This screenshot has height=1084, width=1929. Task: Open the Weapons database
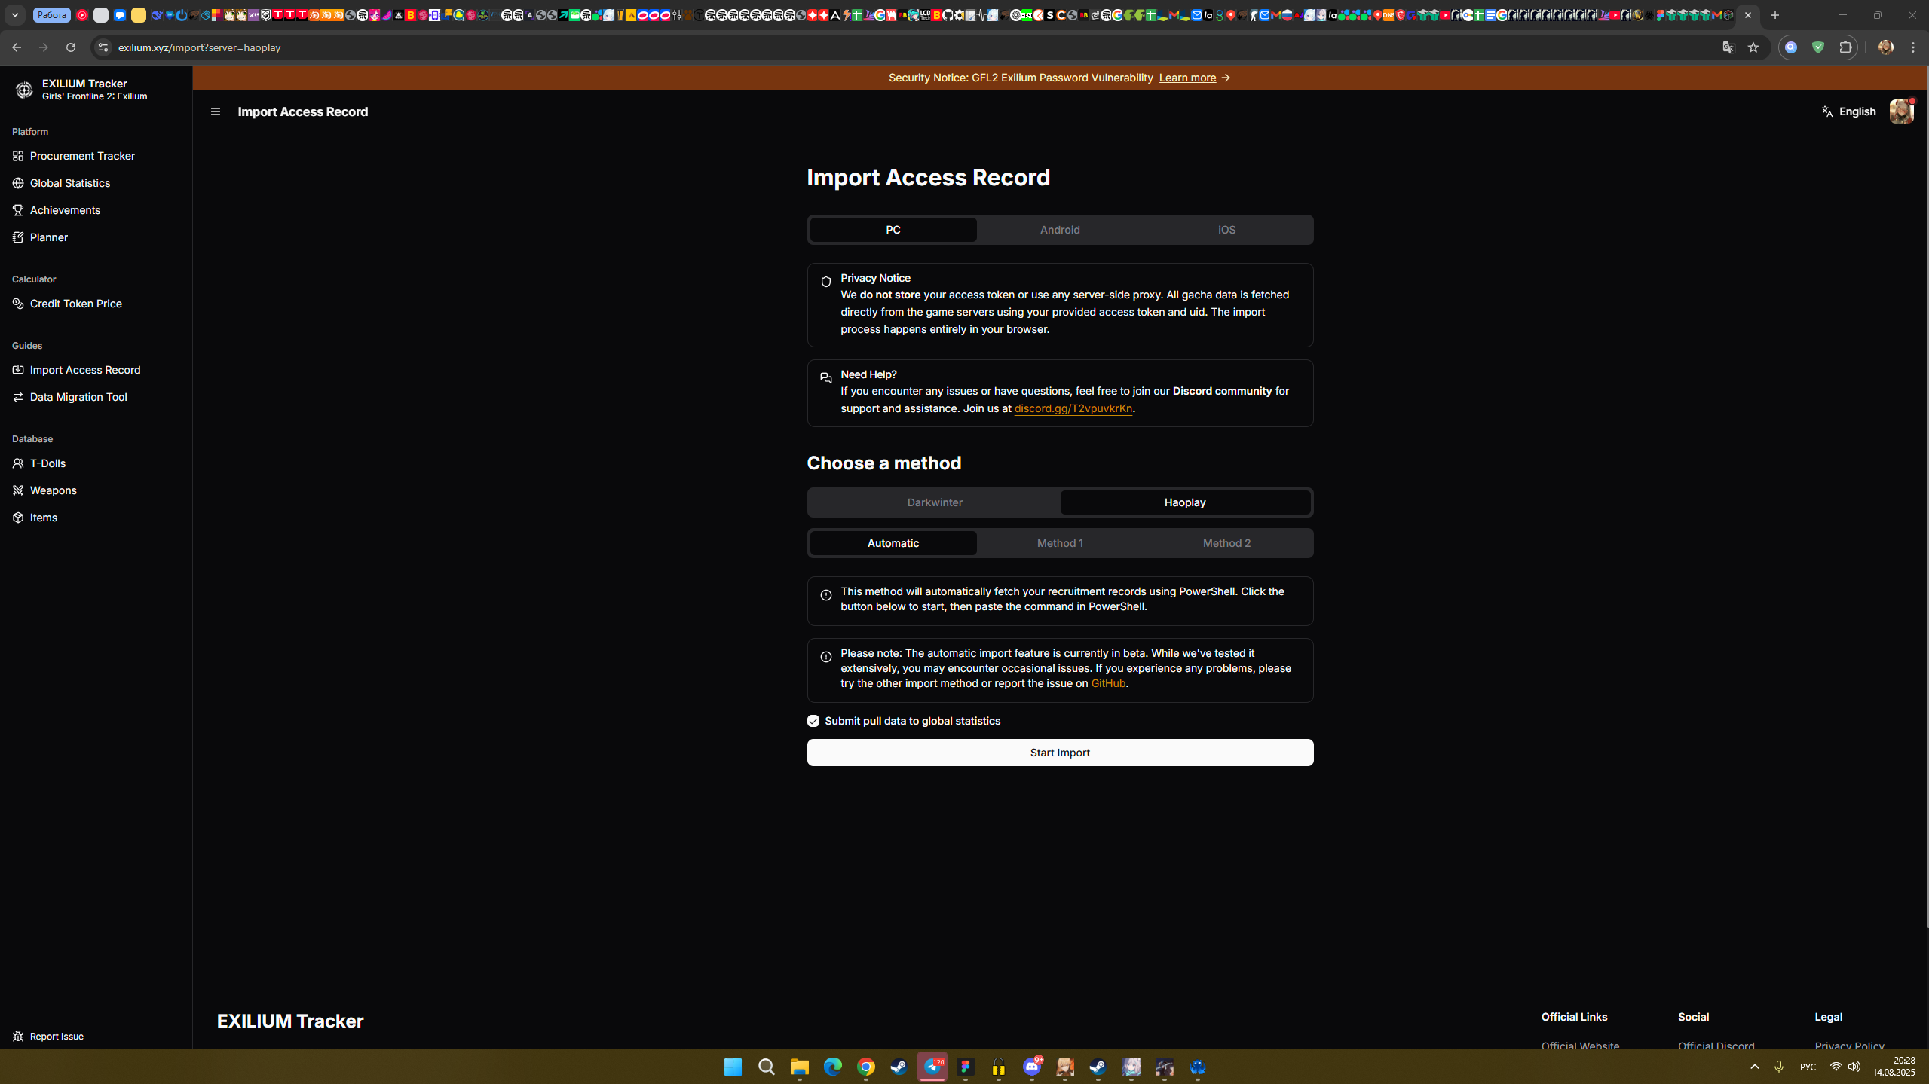53,490
